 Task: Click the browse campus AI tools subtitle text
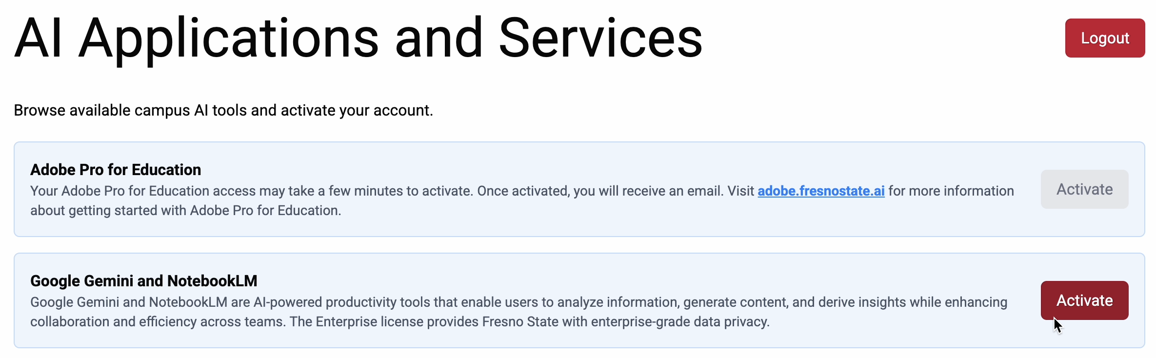(222, 110)
